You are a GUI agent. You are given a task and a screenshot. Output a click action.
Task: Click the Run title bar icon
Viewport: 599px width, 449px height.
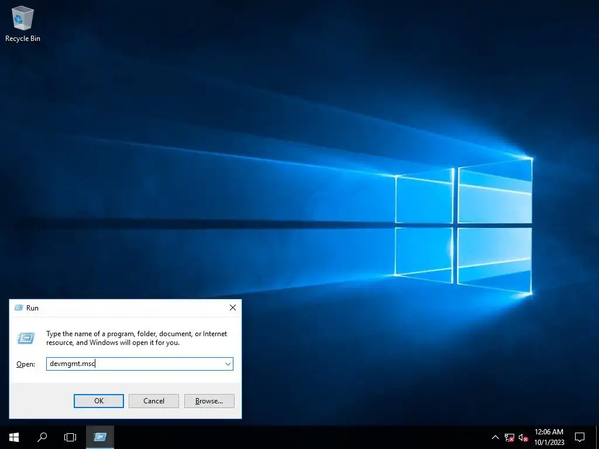(18, 308)
